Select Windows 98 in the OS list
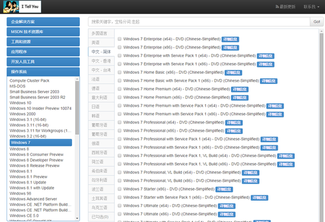Viewport: 325px width, 222px height. click(x=20, y=194)
